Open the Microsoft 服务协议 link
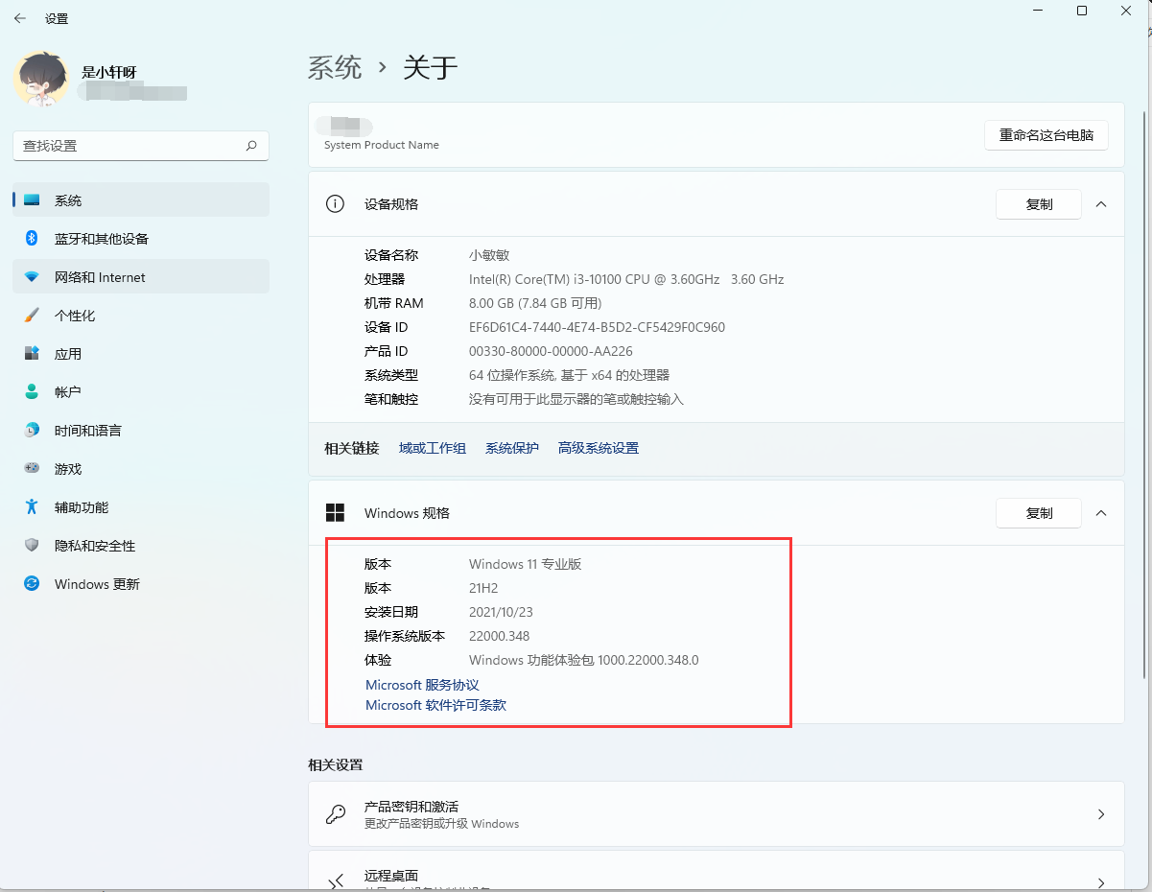This screenshot has width=1152, height=892. 422,684
